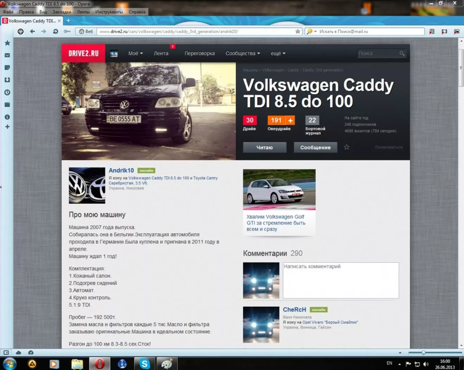Image resolution: width=464 pixels, height=370 pixels.
Task: Open the Windows Start menu
Action: (9, 364)
